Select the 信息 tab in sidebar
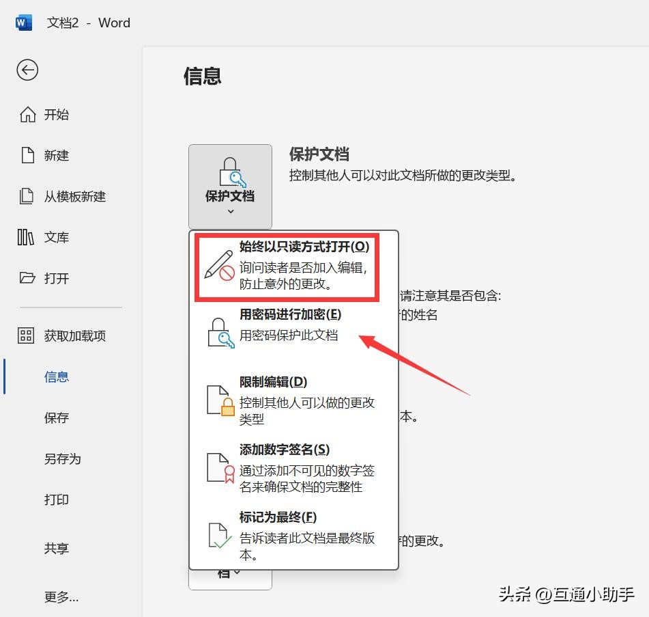The height and width of the screenshot is (617, 649). (x=57, y=376)
